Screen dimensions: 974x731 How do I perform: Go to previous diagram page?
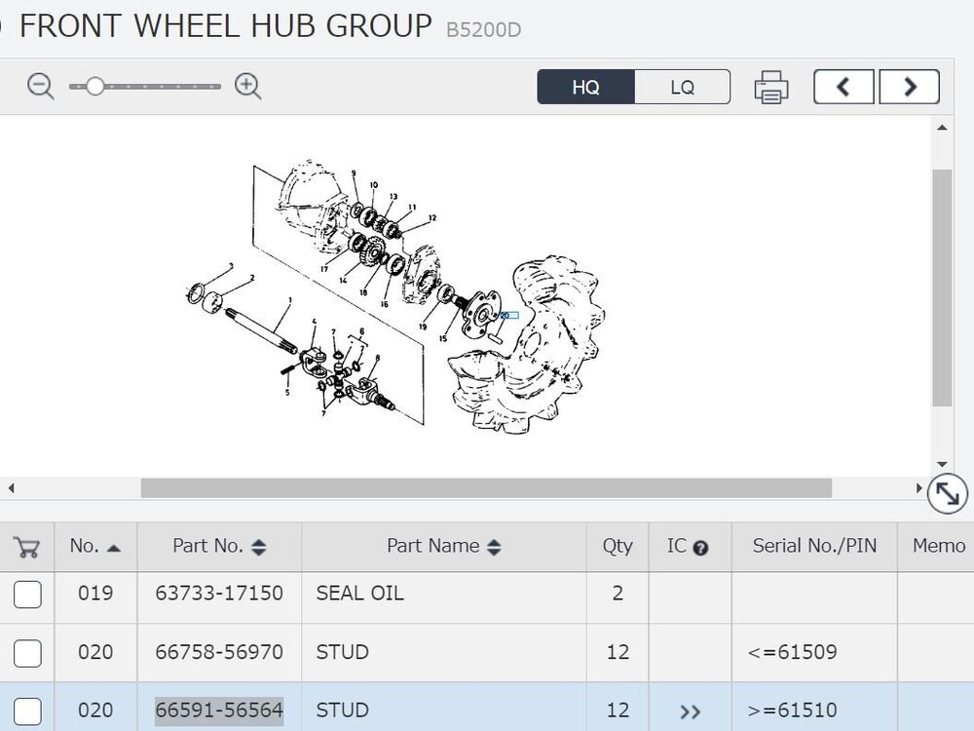point(843,86)
